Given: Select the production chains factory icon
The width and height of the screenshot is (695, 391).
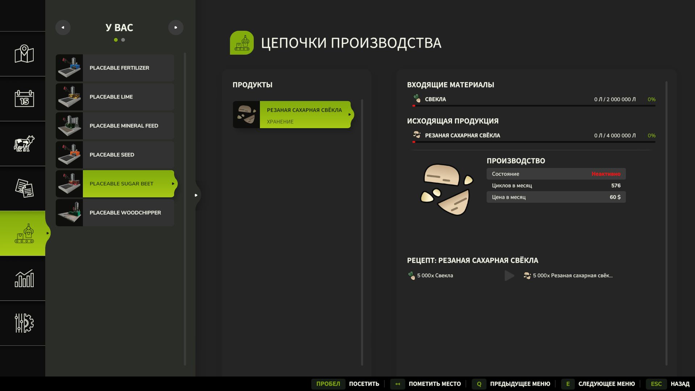Looking at the screenshot, I should [x=24, y=234].
